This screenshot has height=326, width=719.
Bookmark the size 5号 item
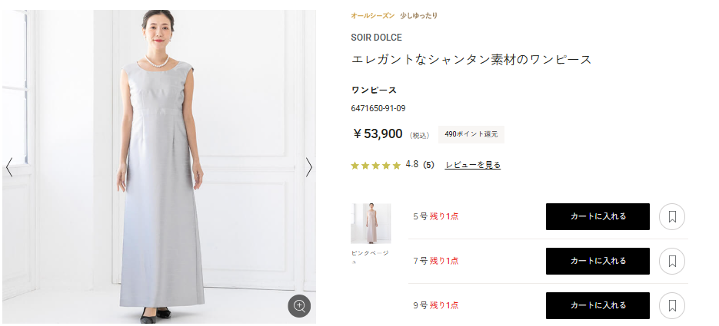[x=672, y=216]
